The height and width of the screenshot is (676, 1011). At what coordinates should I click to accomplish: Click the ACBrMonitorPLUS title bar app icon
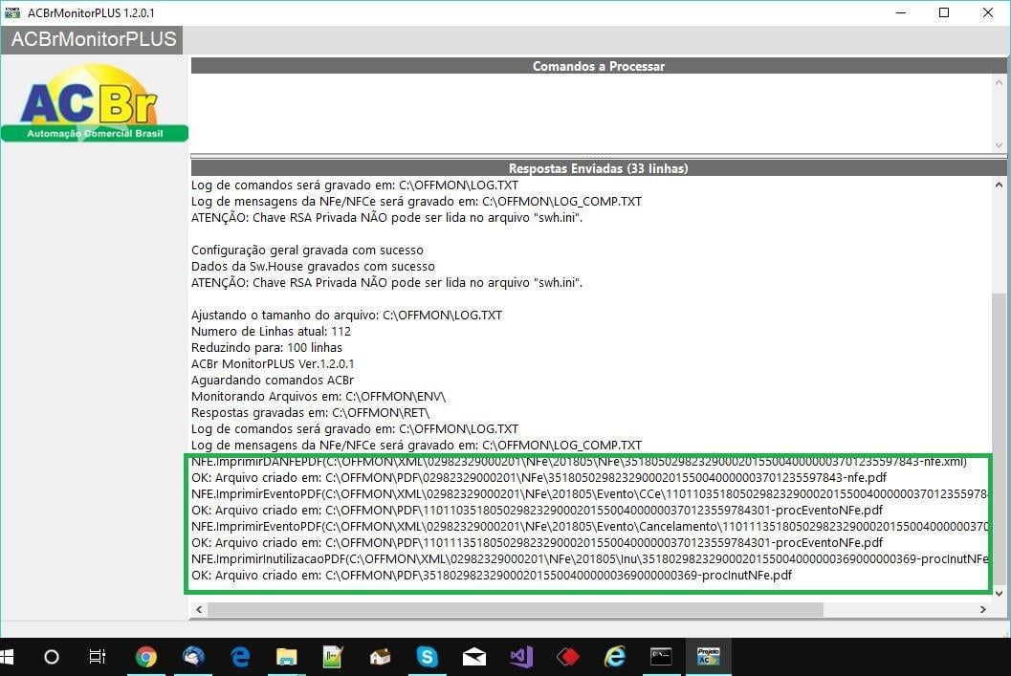[x=11, y=12]
